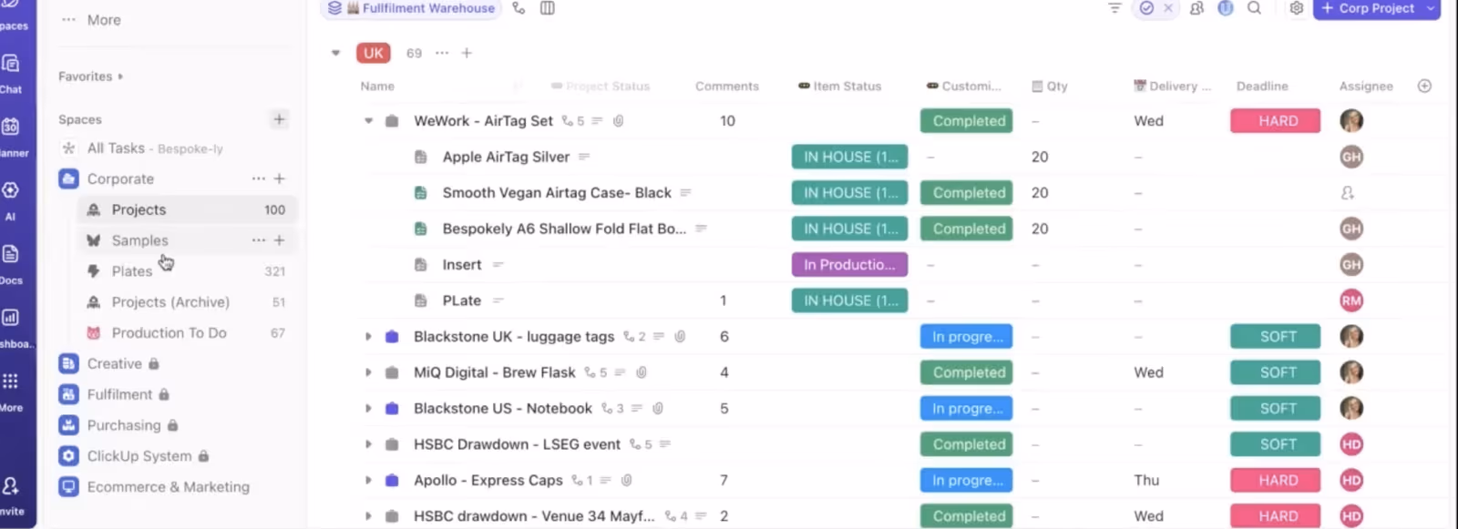Click the blue user avatar in toolbar

[1226, 8]
